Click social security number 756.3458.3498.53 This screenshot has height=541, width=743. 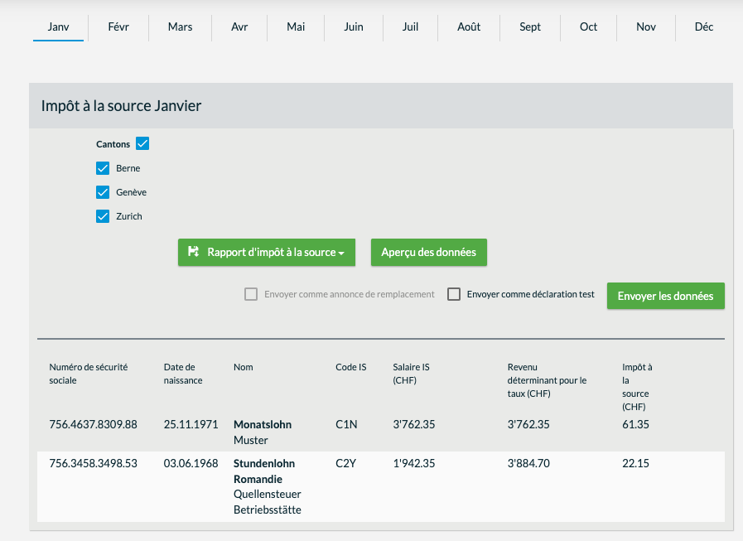click(x=94, y=463)
